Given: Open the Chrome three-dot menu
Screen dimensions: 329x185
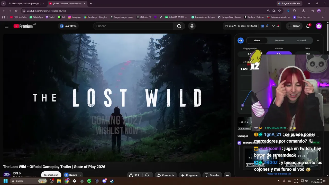Looking at the screenshot, I should point(325,11).
